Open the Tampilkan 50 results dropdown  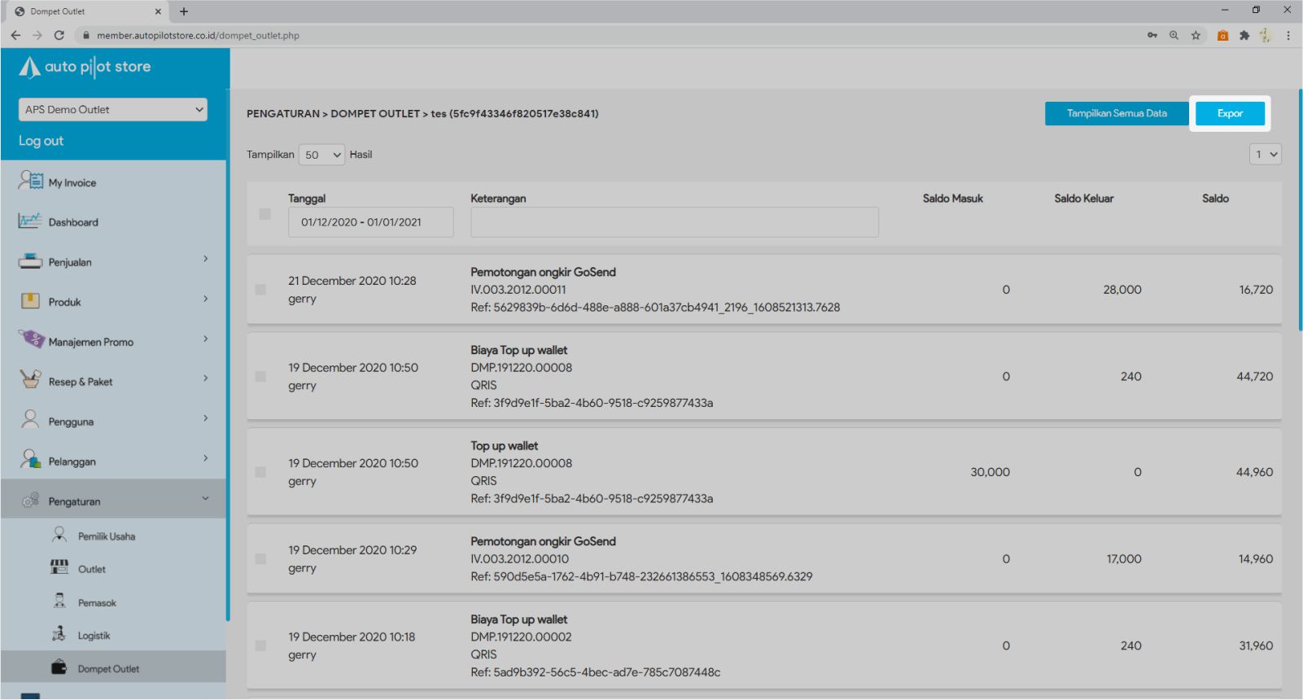pyautogui.click(x=321, y=155)
